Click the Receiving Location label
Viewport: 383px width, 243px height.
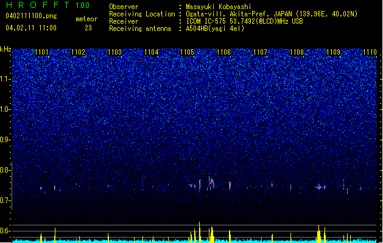click(142, 14)
